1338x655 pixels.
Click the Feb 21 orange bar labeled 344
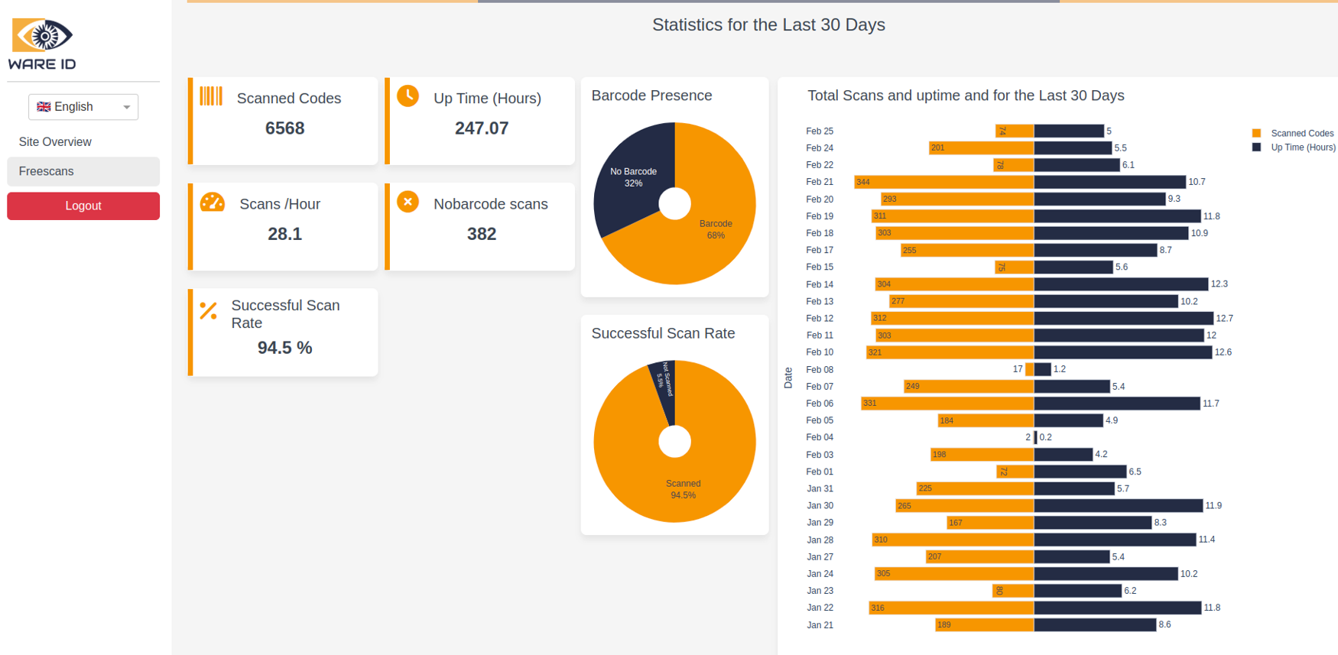[944, 182]
